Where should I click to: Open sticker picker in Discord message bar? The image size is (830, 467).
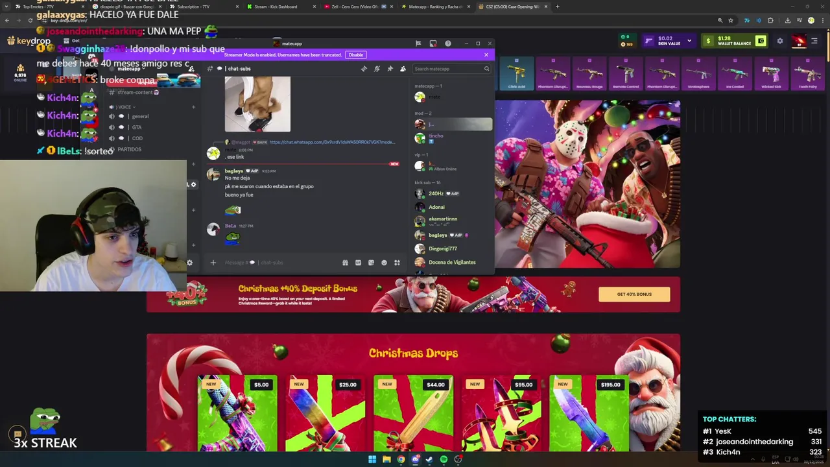tap(371, 263)
